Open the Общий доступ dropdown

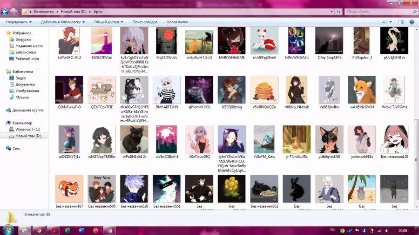coord(108,22)
